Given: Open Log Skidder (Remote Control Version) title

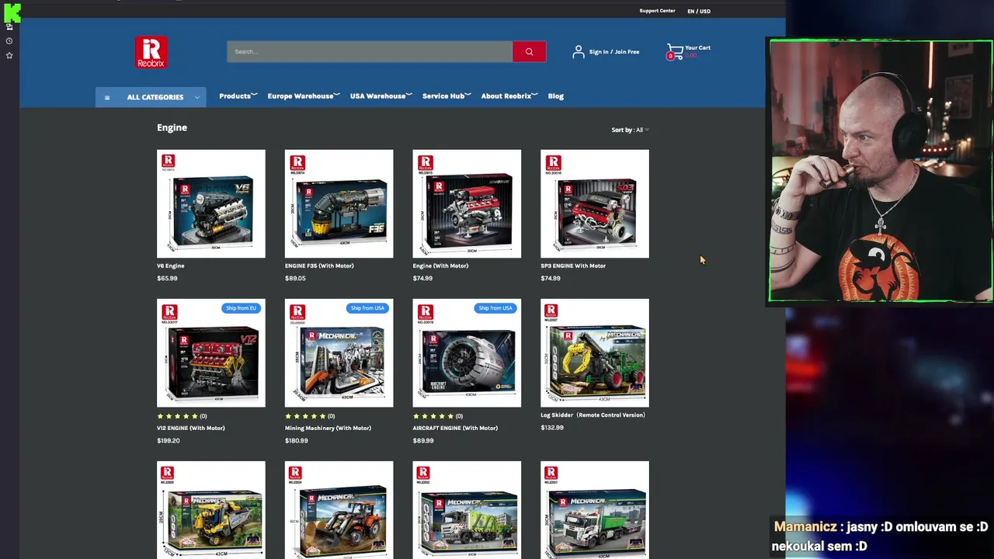Looking at the screenshot, I should [x=593, y=415].
